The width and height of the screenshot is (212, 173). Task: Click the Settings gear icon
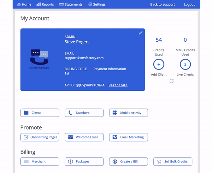coord(90,4)
